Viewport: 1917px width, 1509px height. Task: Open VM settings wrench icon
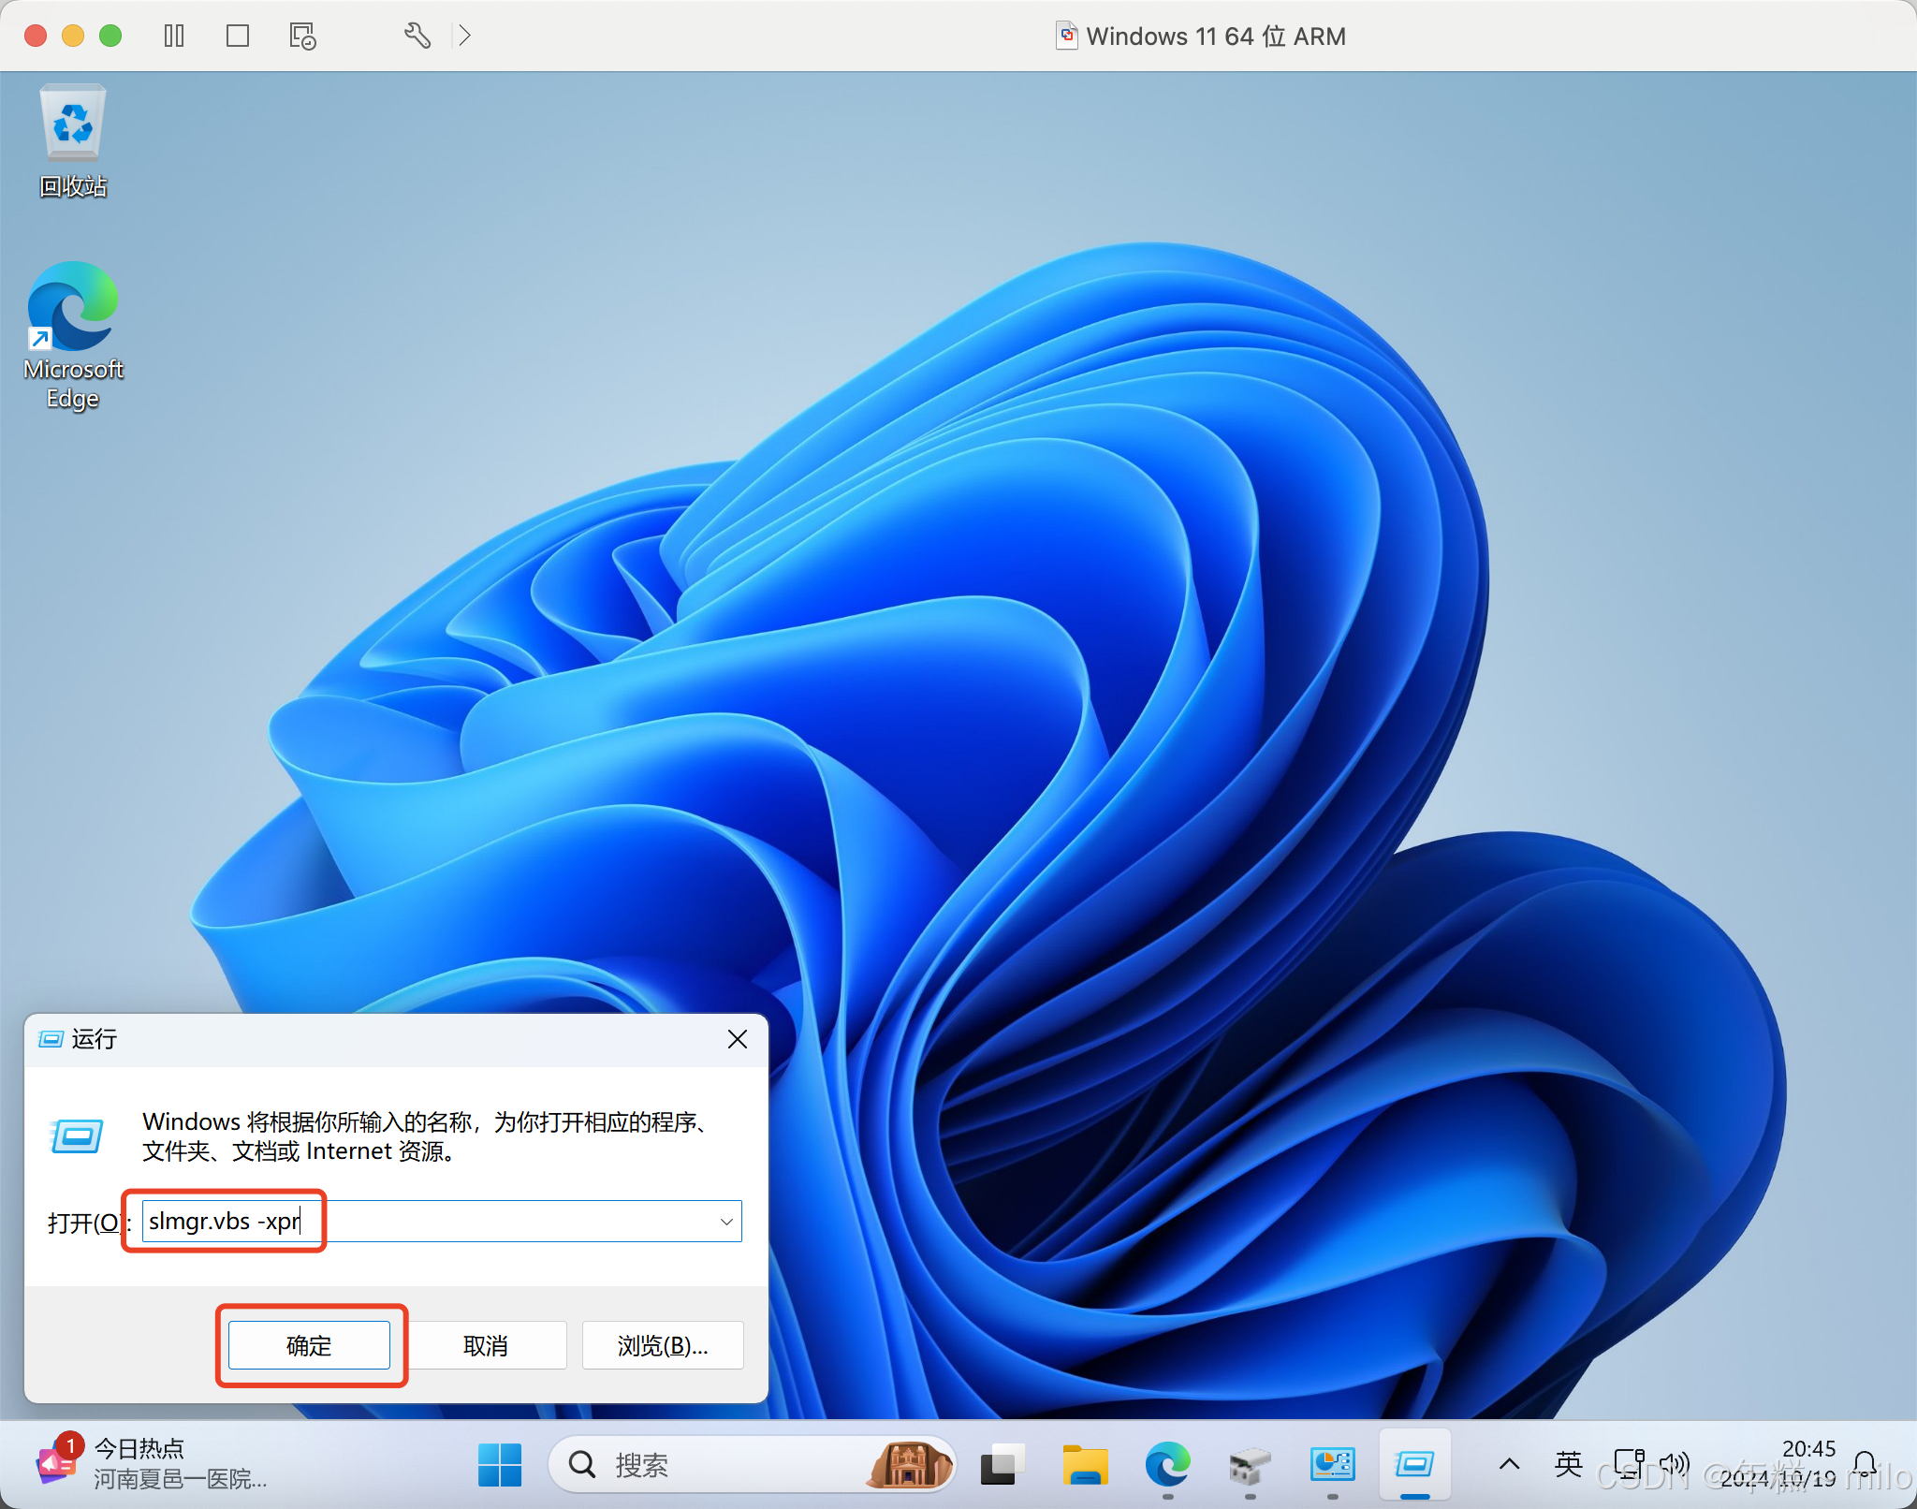(417, 36)
